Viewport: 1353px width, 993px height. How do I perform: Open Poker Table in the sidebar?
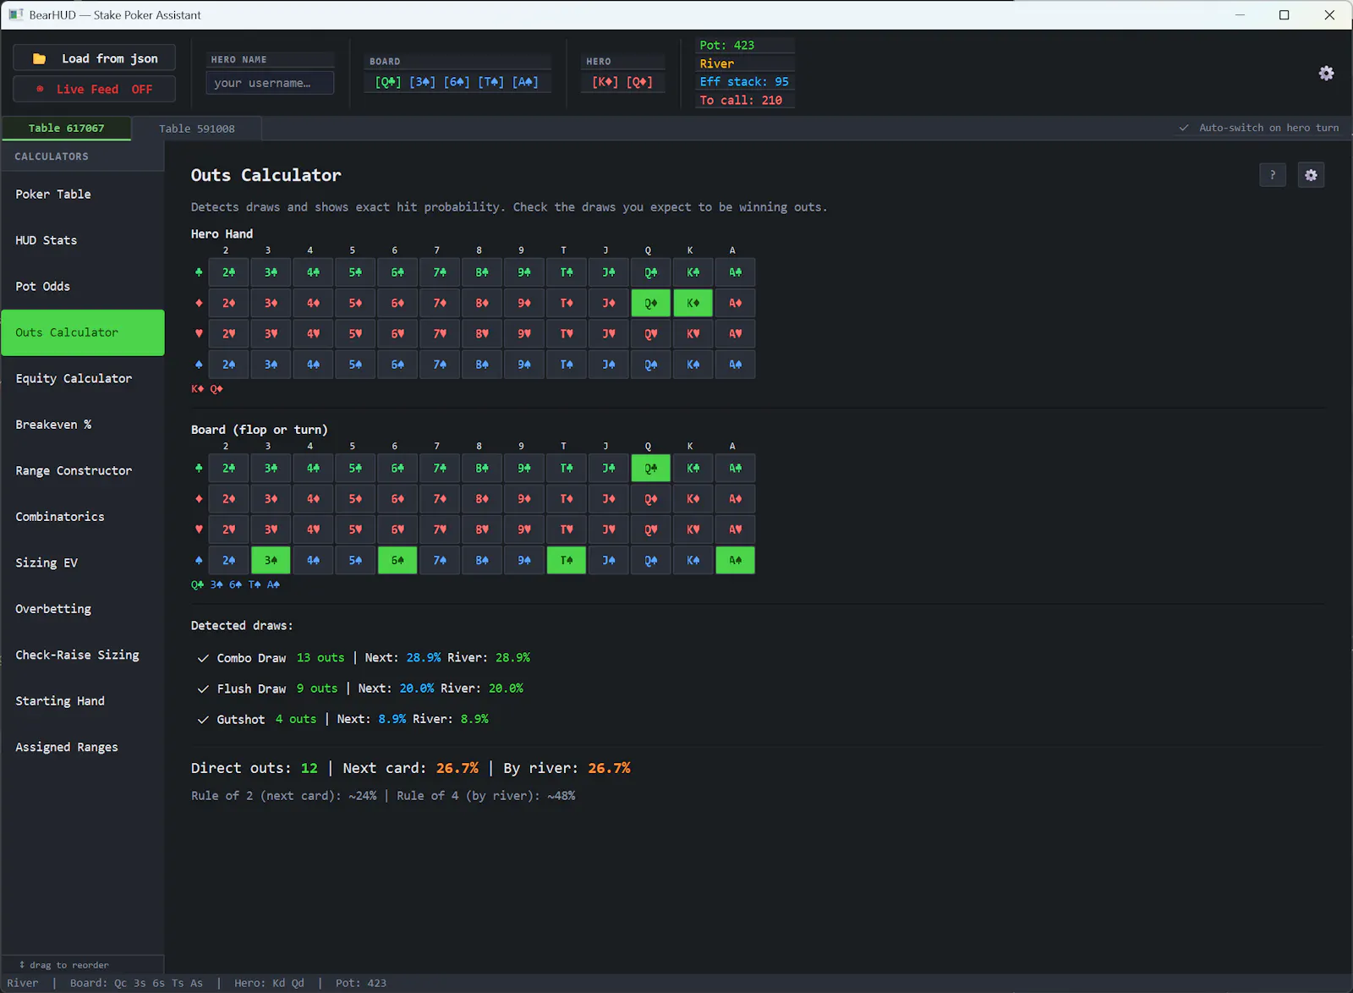83,195
